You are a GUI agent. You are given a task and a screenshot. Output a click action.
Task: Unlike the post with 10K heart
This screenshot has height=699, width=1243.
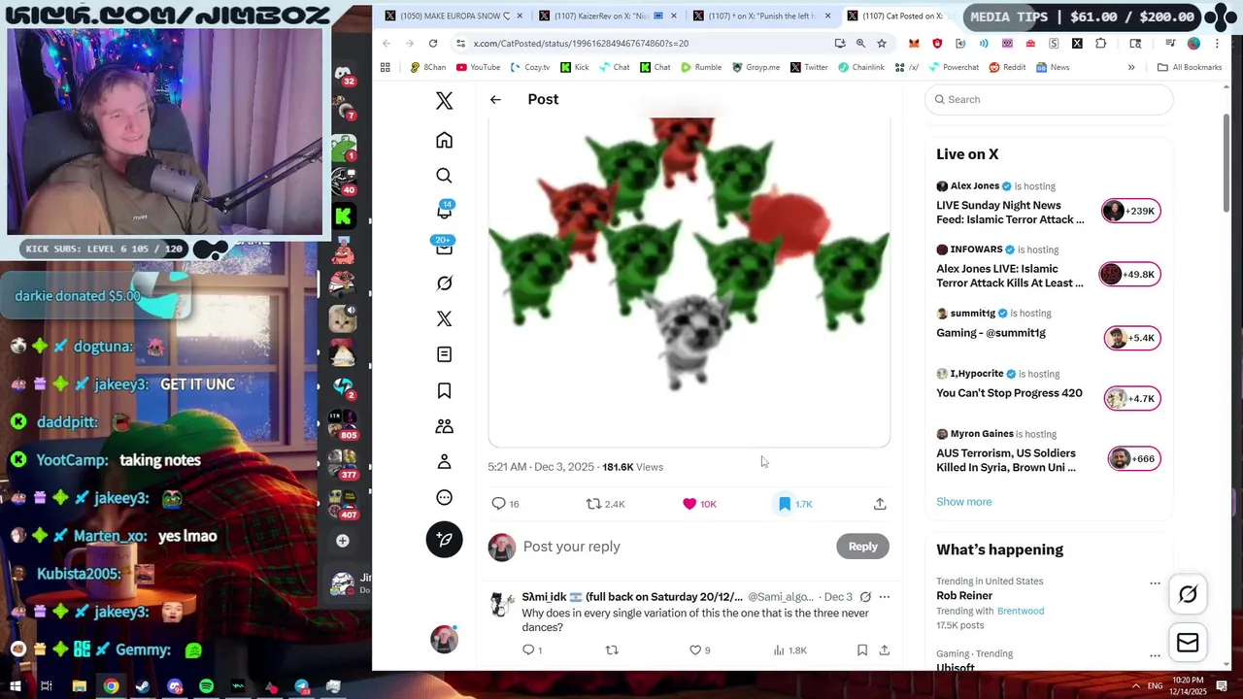700,504
